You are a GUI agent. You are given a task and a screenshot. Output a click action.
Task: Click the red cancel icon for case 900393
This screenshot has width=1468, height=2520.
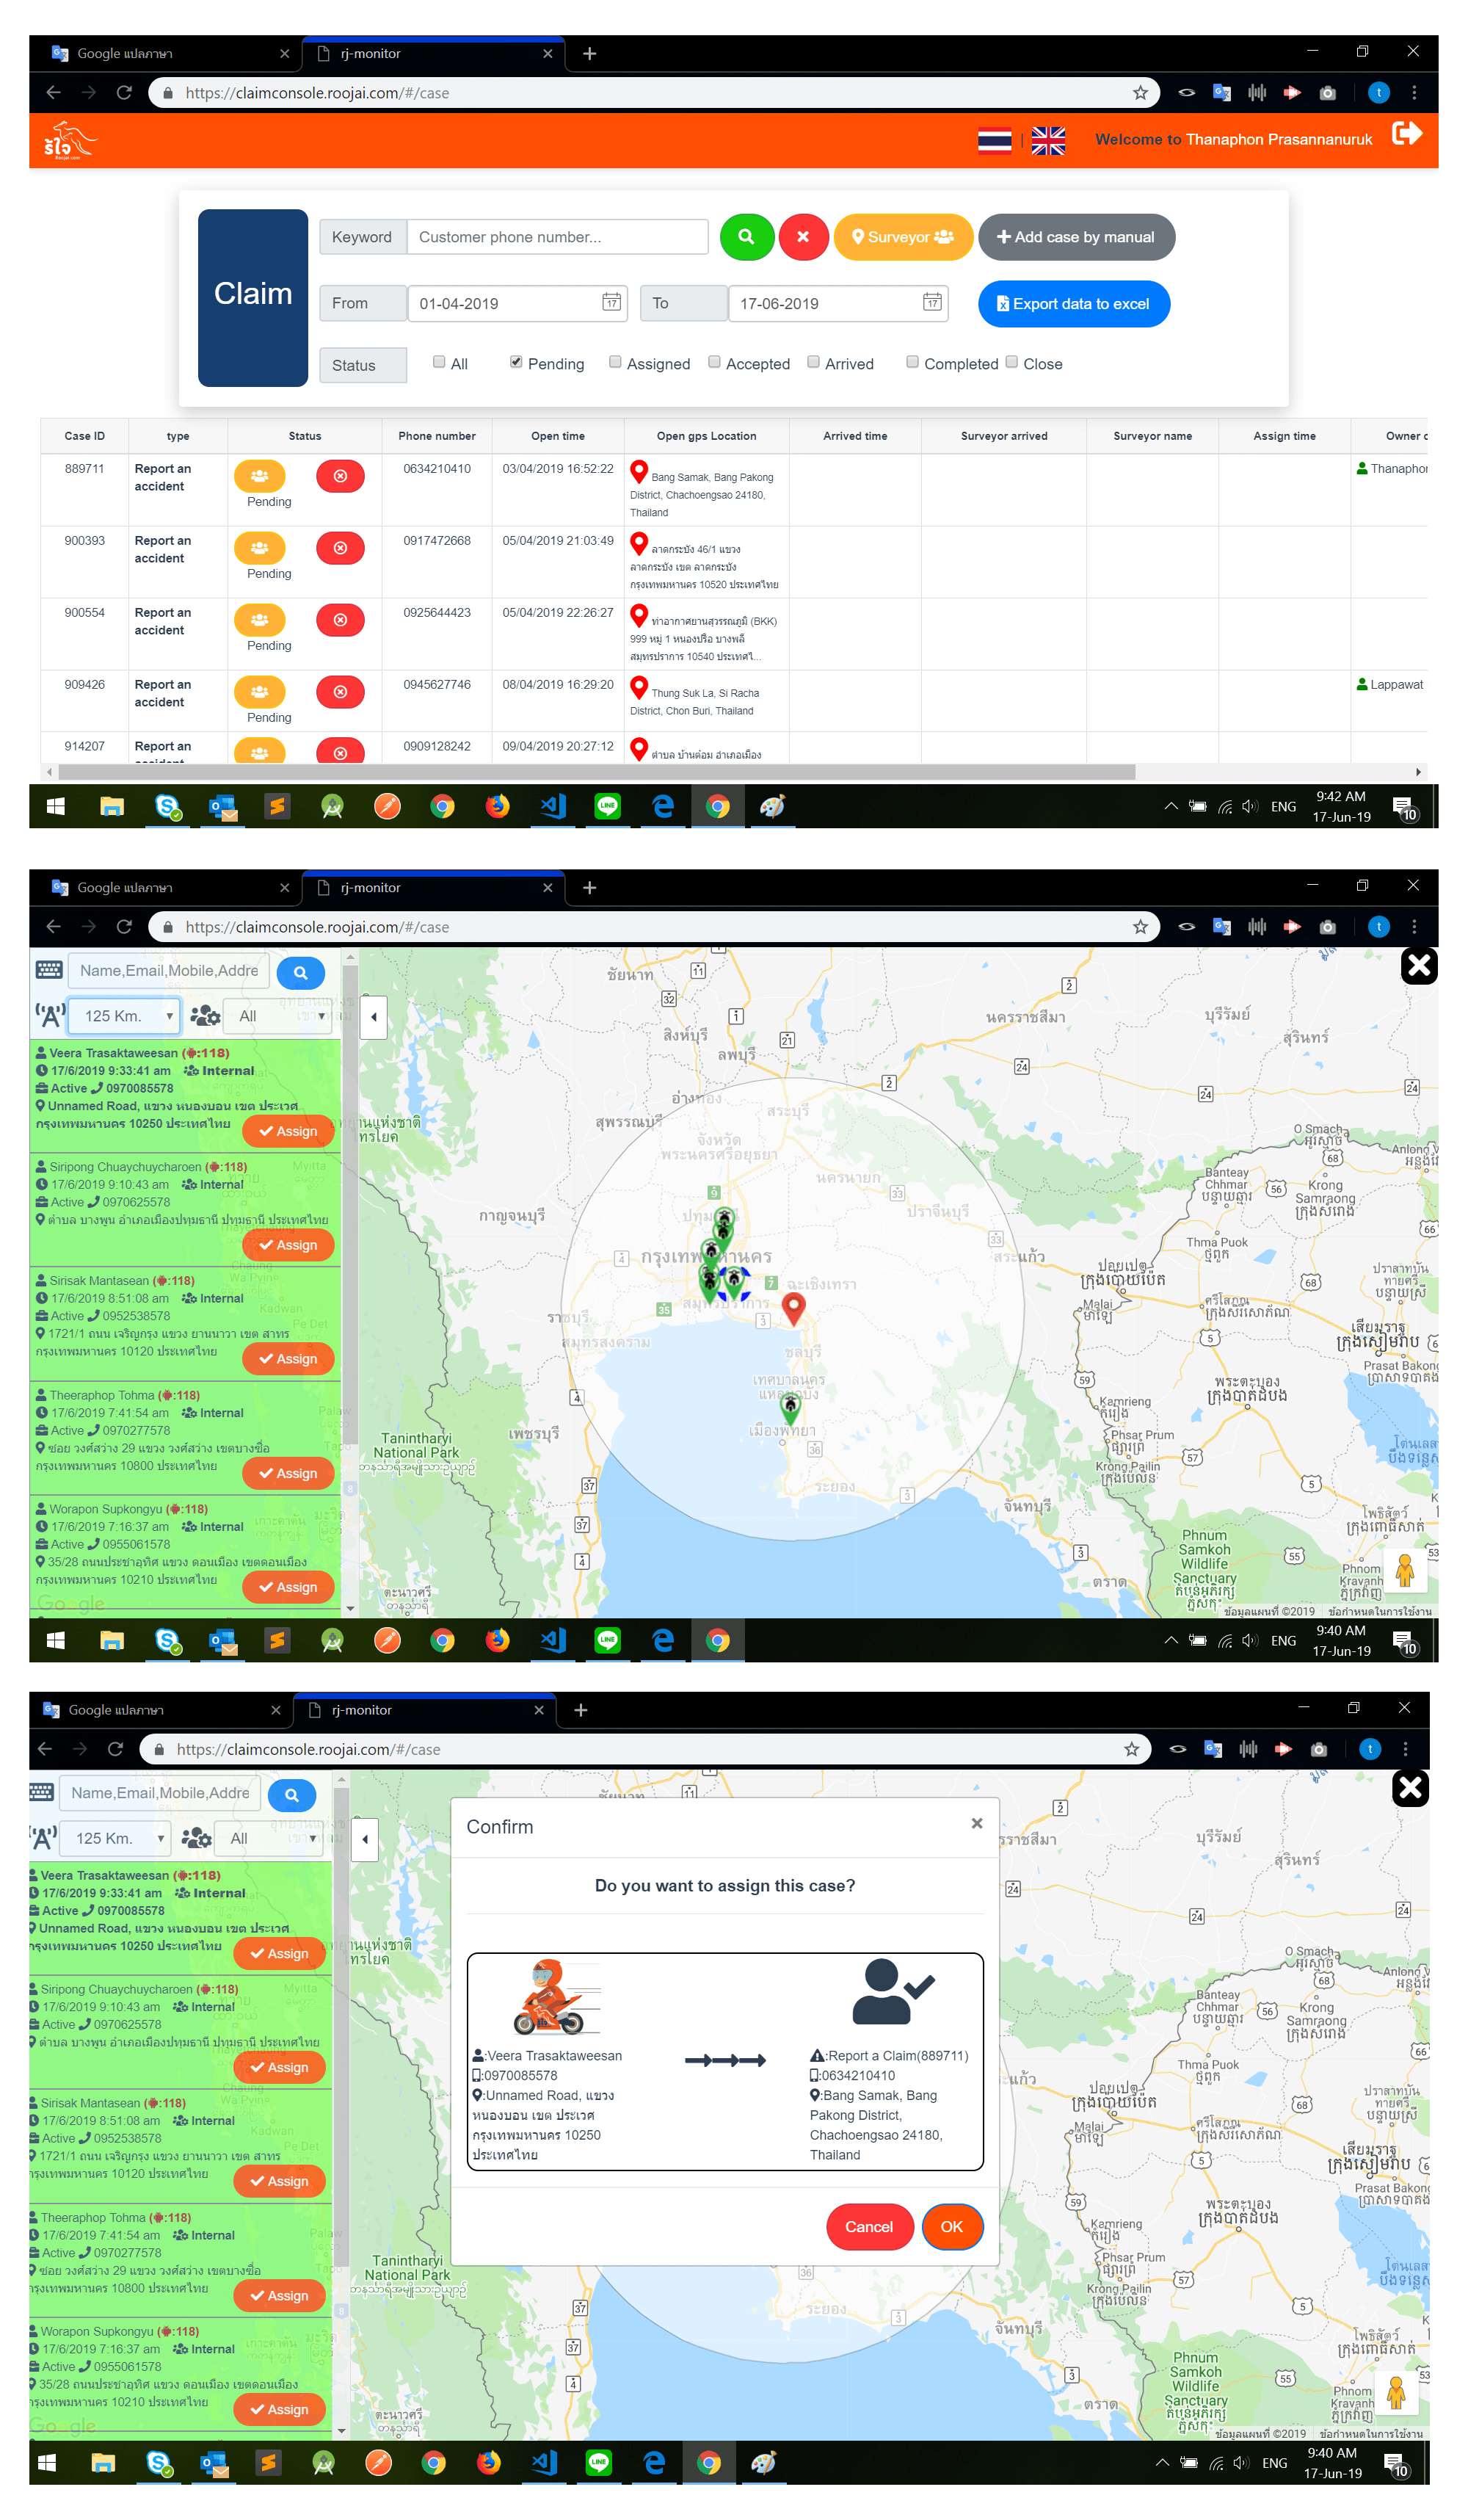(x=340, y=548)
